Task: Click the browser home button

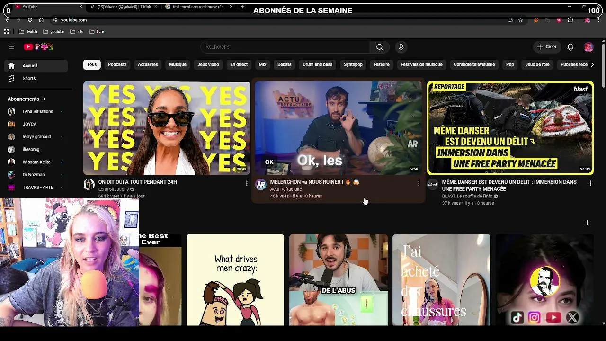Action: pos(41,20)
